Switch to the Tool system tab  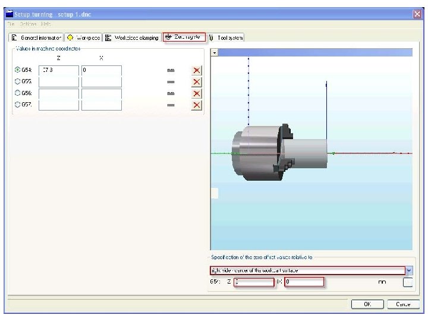click(x=226, y=37)
